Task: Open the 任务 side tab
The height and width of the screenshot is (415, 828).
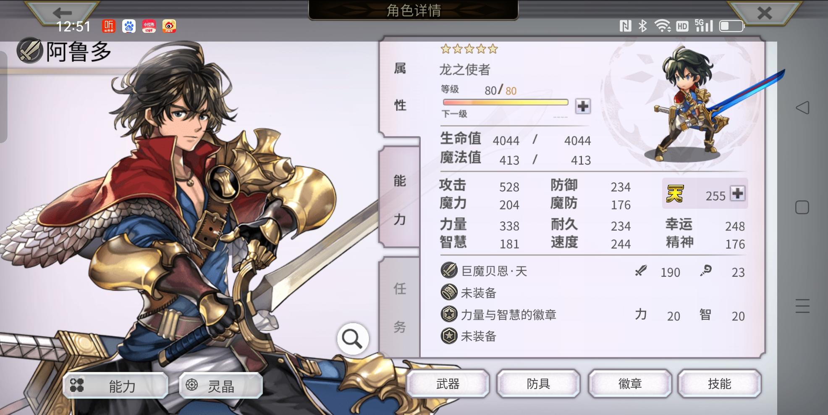Action: point(400,307)
